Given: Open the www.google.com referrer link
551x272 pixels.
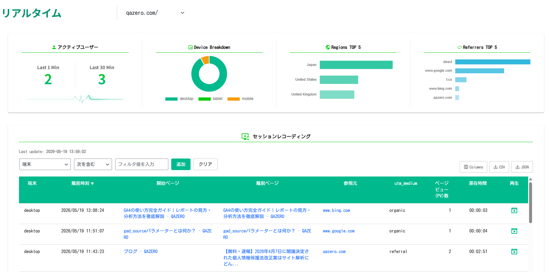Looking at the screenshot, I should (339, 231).
